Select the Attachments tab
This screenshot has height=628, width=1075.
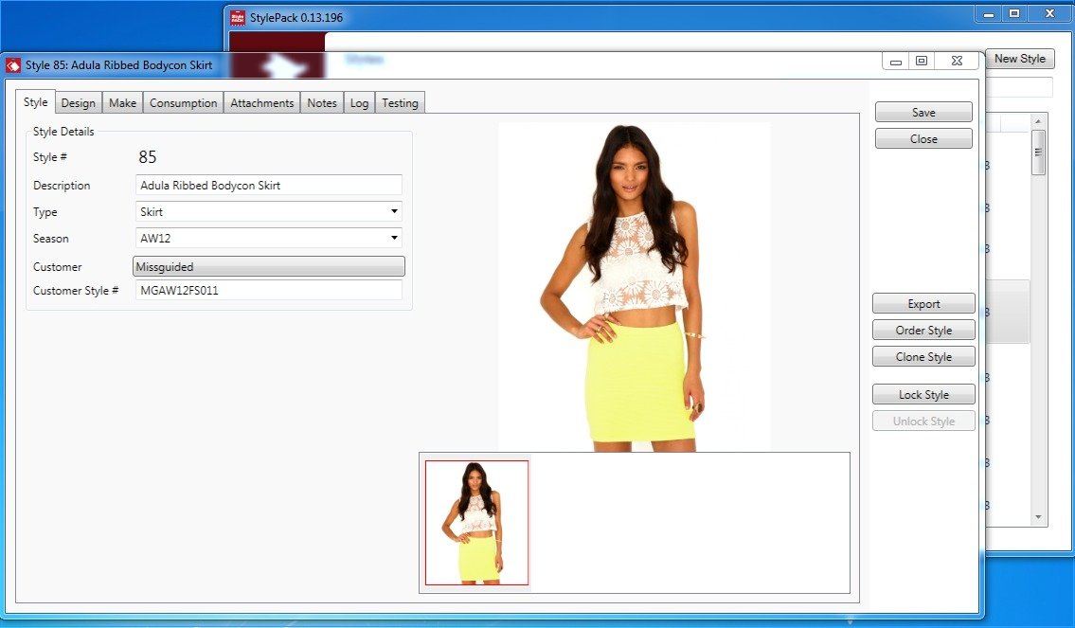coord(262,103)
